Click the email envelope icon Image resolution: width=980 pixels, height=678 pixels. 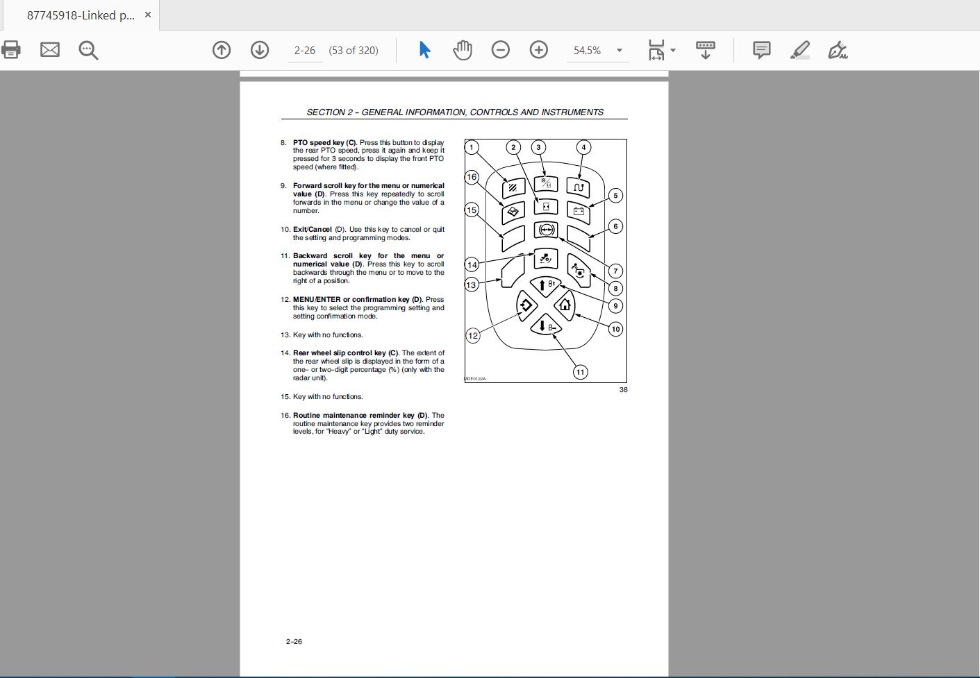(50, 50)
